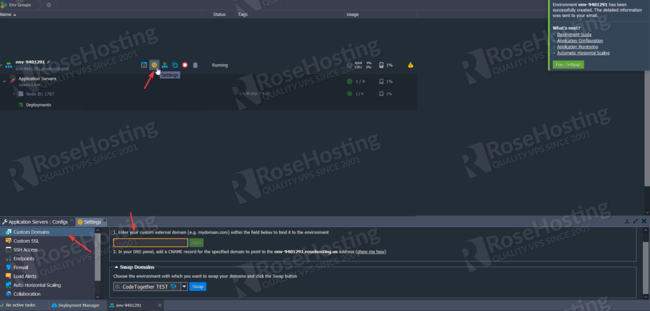This screenshot has width=650, height=311.
Task: Delete env-9401291 with trash icon
Action: (196, 65)
